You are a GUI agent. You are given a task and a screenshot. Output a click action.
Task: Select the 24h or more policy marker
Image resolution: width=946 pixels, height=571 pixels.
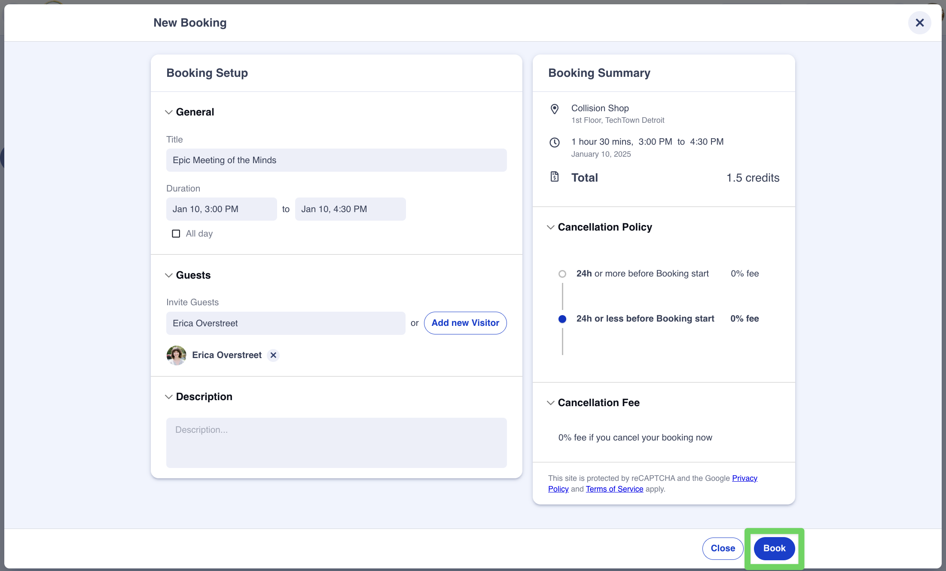[x=562, y=274]
